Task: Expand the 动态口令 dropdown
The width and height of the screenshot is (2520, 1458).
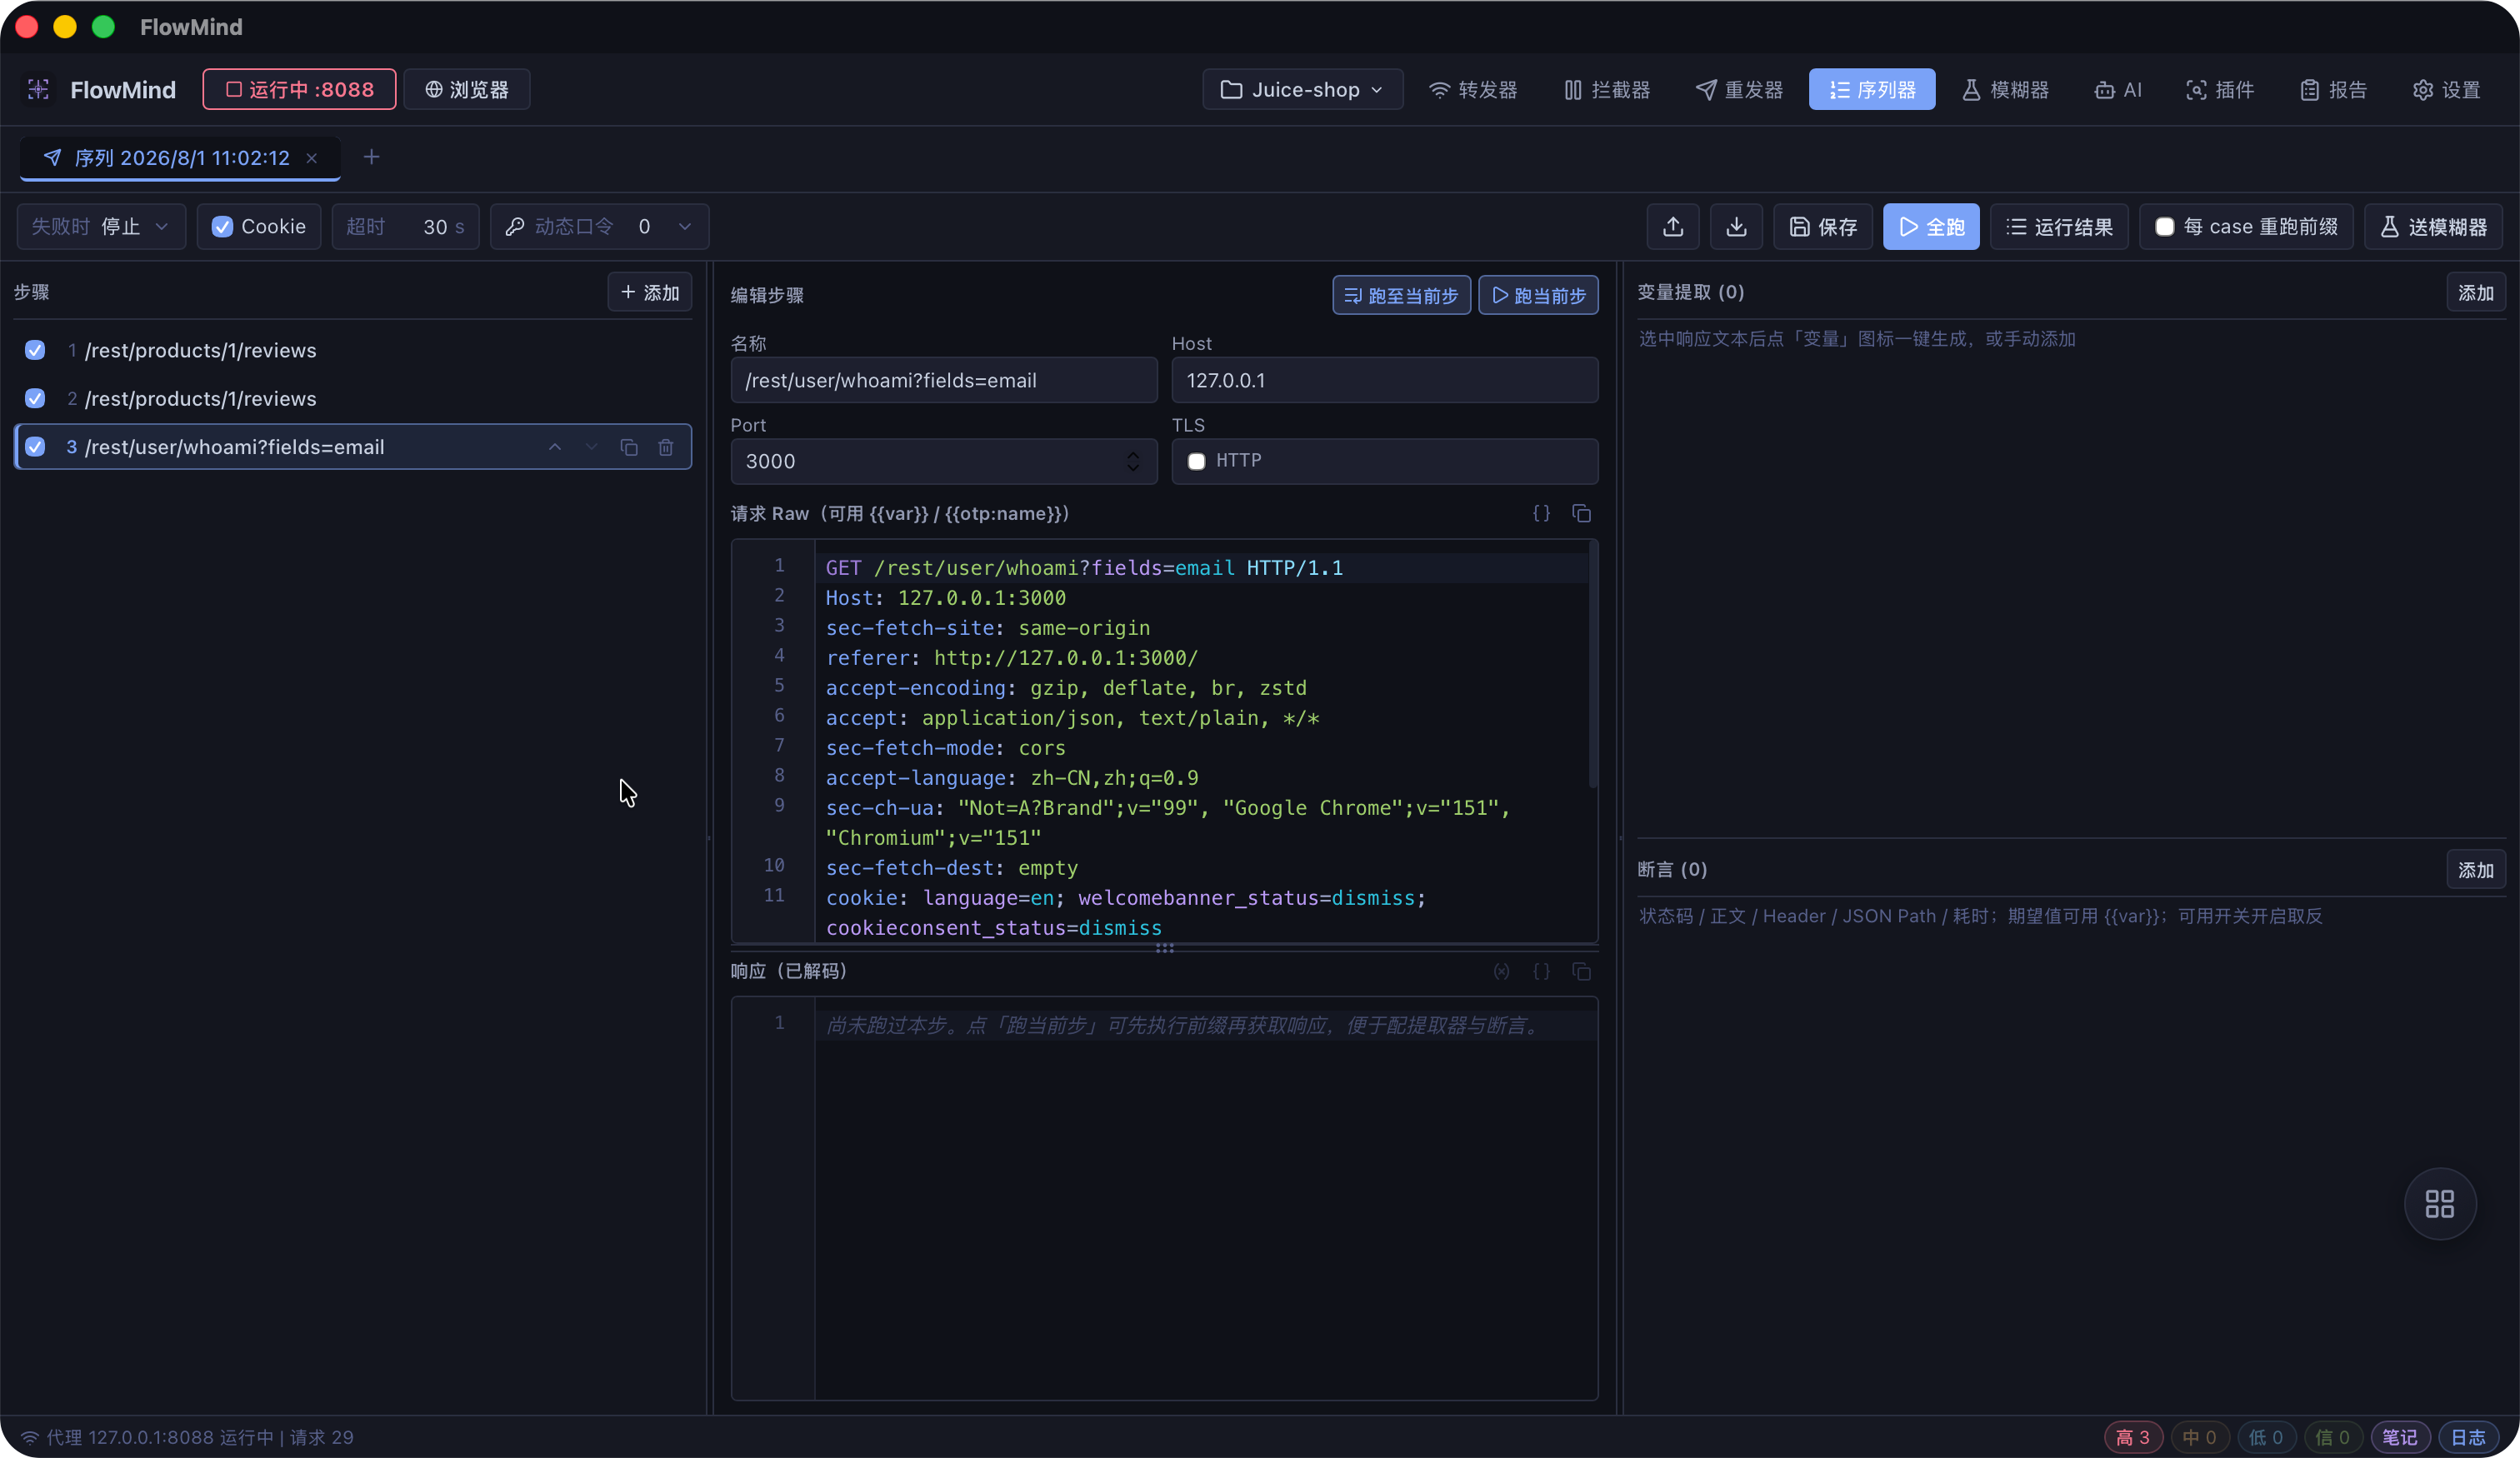Action: (x=685, y=227)
